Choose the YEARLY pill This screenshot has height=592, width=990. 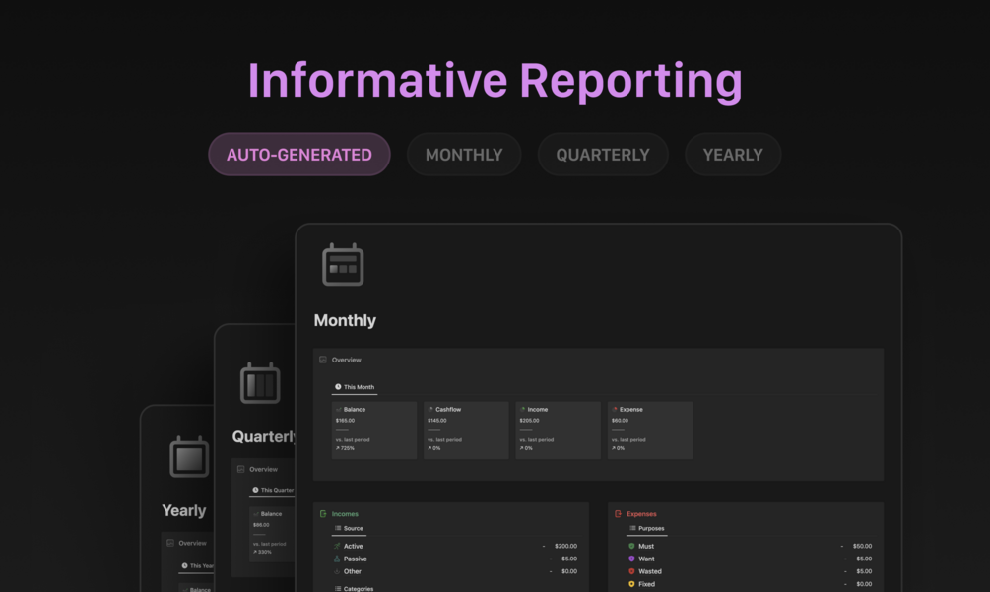(x=733, y=154)
